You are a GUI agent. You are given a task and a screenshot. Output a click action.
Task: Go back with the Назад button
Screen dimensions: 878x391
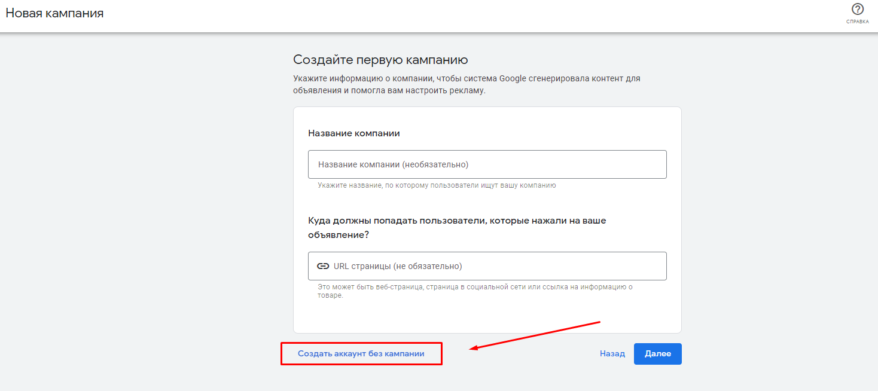tap(612, 353)
